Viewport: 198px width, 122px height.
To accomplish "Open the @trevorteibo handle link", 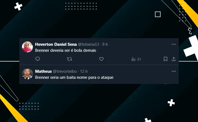I will click(x=65, y=71).
